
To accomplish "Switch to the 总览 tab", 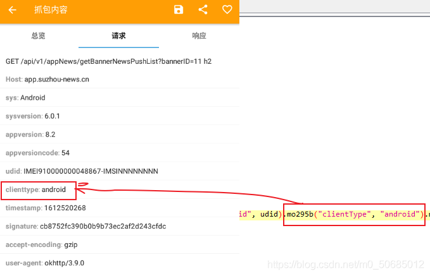I will pyautogui.click(x=38, y=36).
